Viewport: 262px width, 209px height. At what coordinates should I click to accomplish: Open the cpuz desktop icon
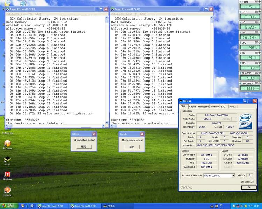click(7, 161)
